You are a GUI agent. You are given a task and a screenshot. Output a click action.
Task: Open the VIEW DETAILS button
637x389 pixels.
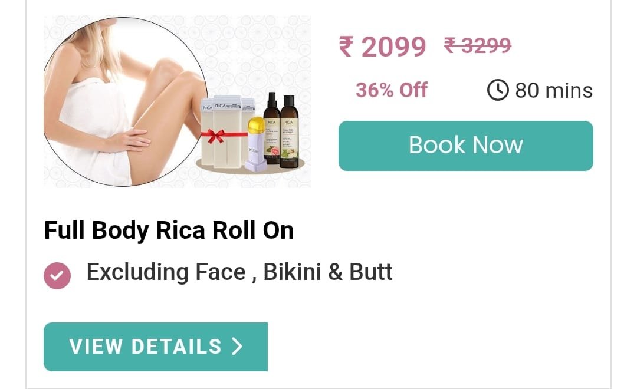tap(156, 347)
